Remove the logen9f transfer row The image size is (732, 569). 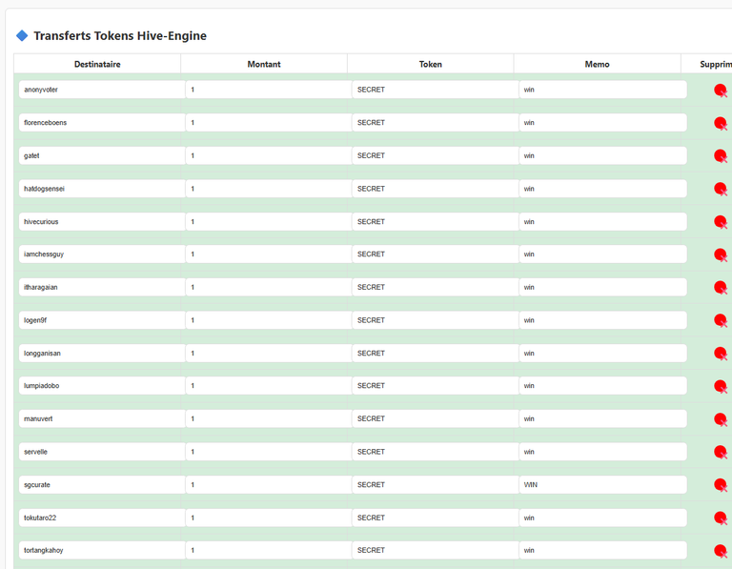[721, 320]
